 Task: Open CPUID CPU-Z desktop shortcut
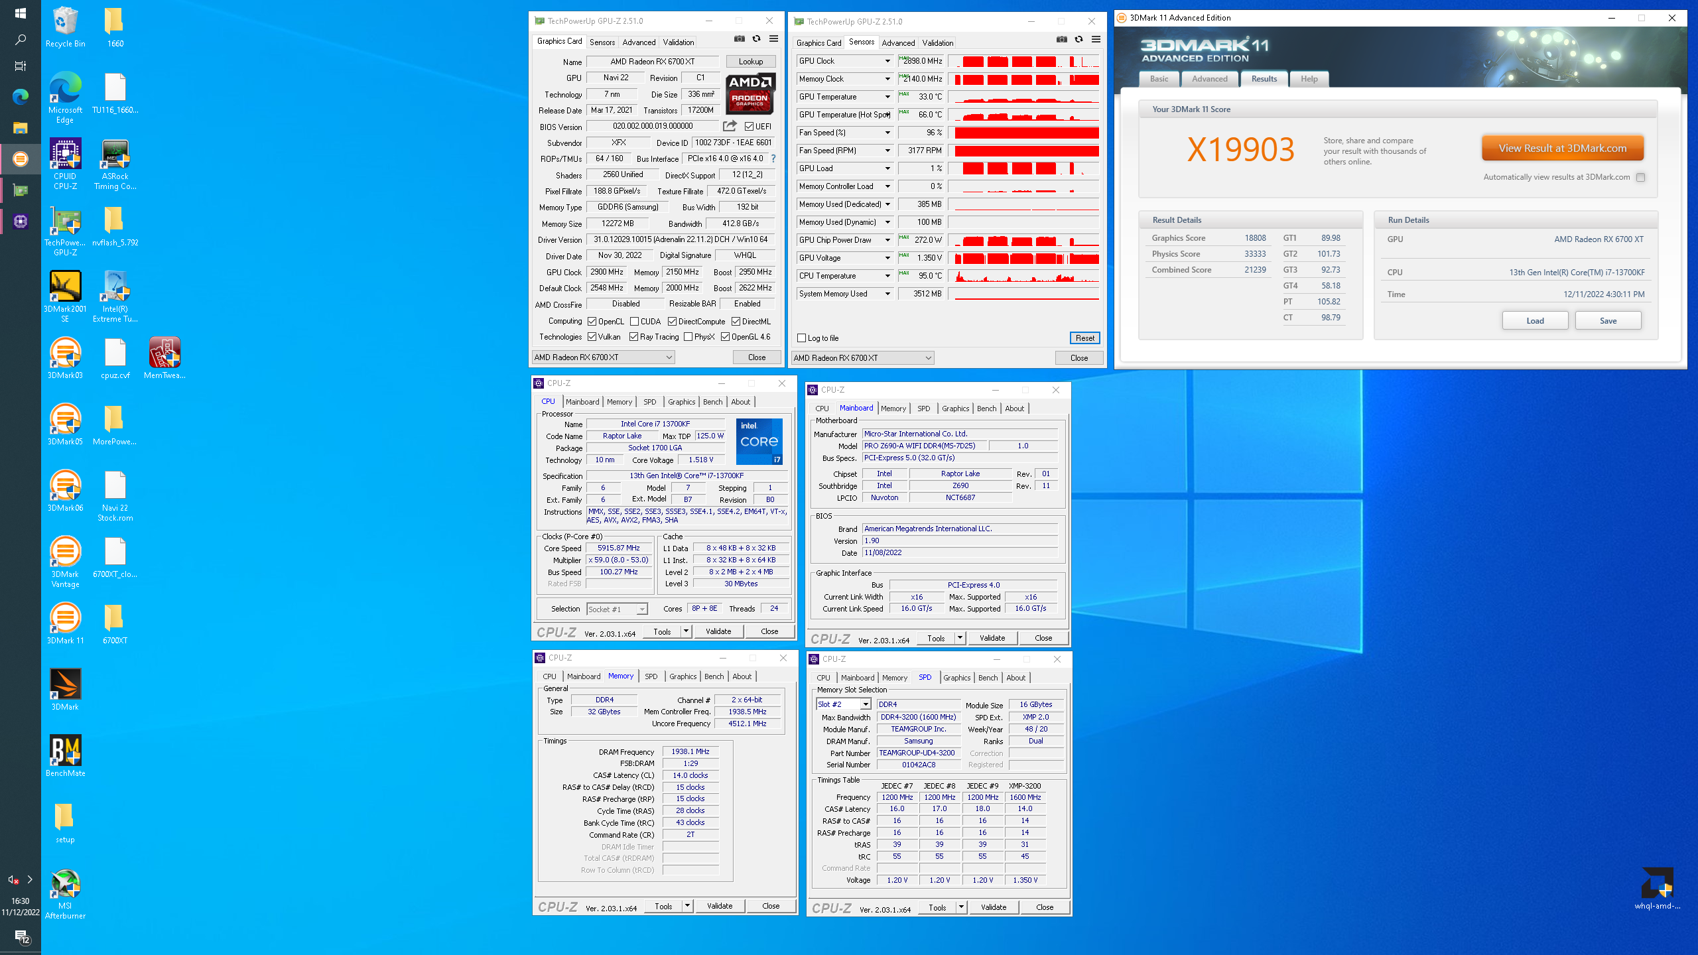(x=65, y=164)
